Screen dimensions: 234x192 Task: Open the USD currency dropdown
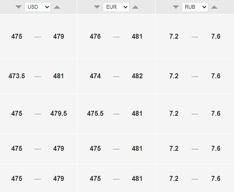(x=38, y=7)
